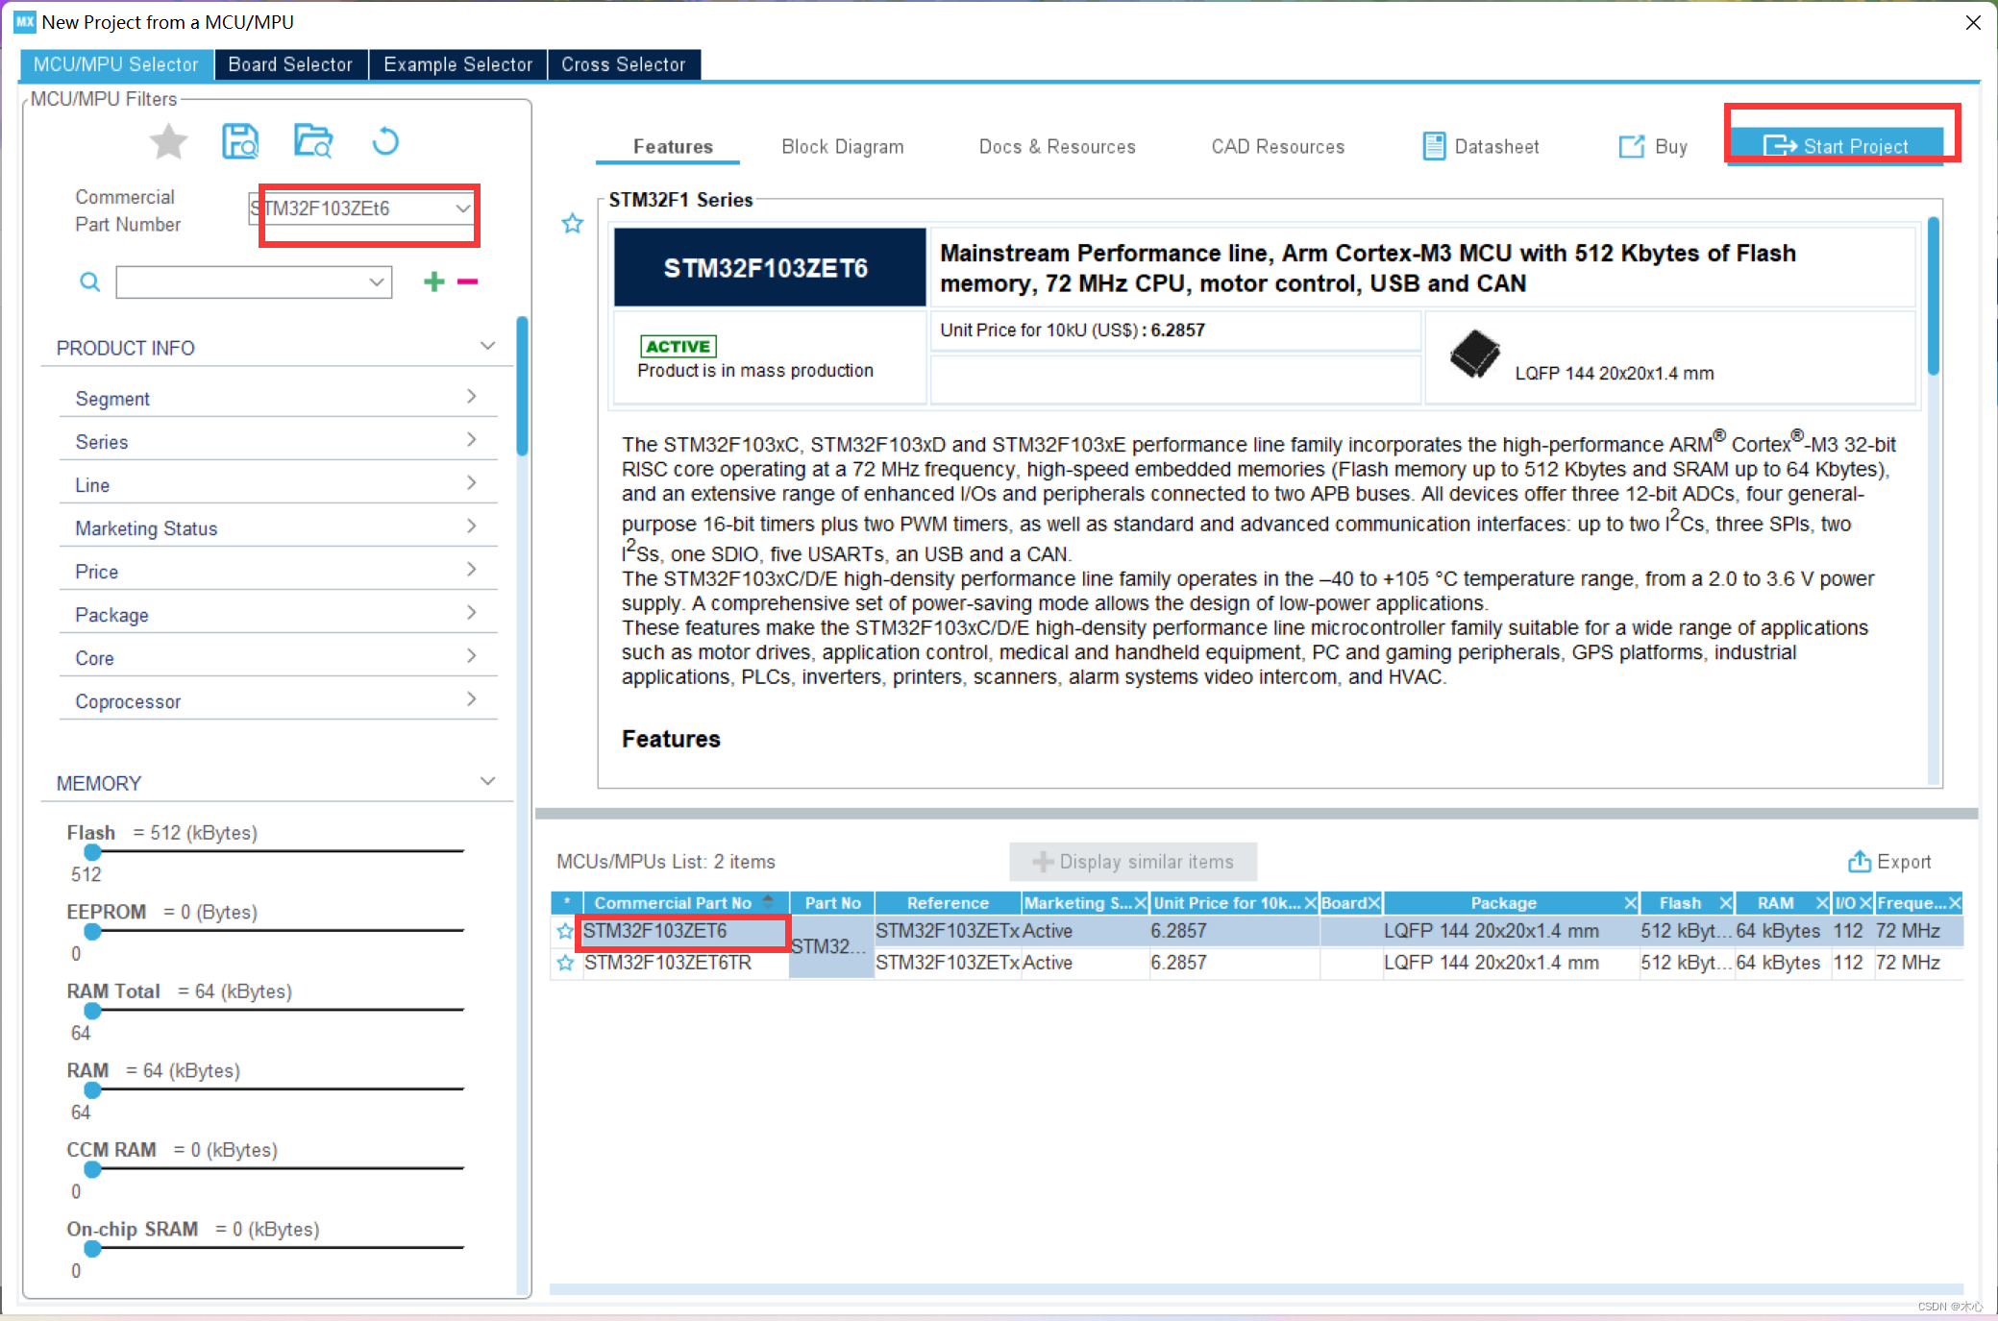Screen dimensions: 1998x1321
Task: Click the Export icon above the list
Action: (1859, 862)
